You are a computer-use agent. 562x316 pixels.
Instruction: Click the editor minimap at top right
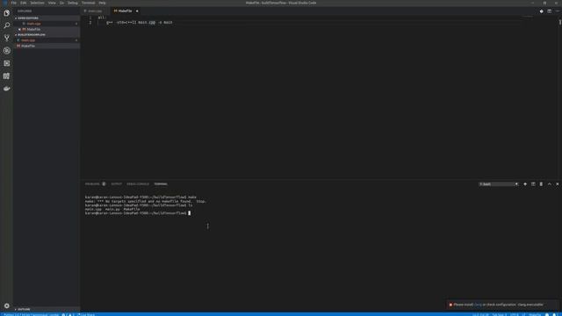(x=528, y=17)
